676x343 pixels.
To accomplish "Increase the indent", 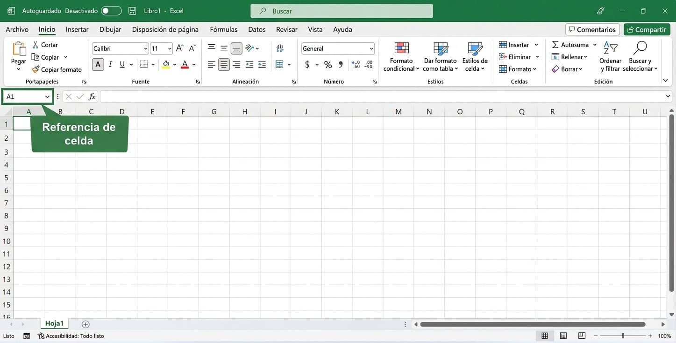I will pyautogui.click(x=262, y=64).
